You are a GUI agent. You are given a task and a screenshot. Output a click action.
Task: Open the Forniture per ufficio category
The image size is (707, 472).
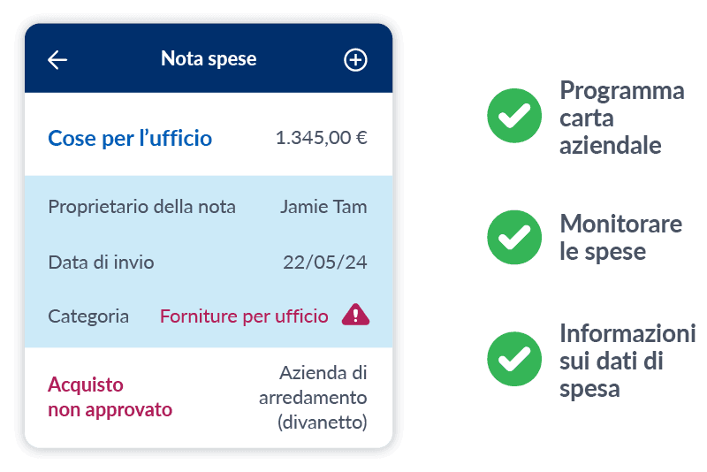click(x=244, y=316)
